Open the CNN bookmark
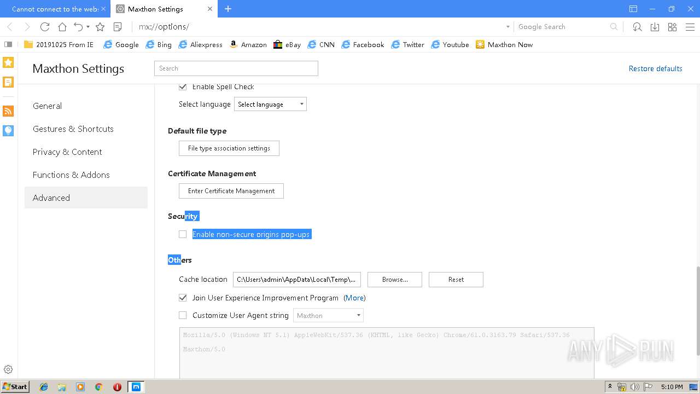The height and width of the screenshot is (394, 700). pos(321,45)
